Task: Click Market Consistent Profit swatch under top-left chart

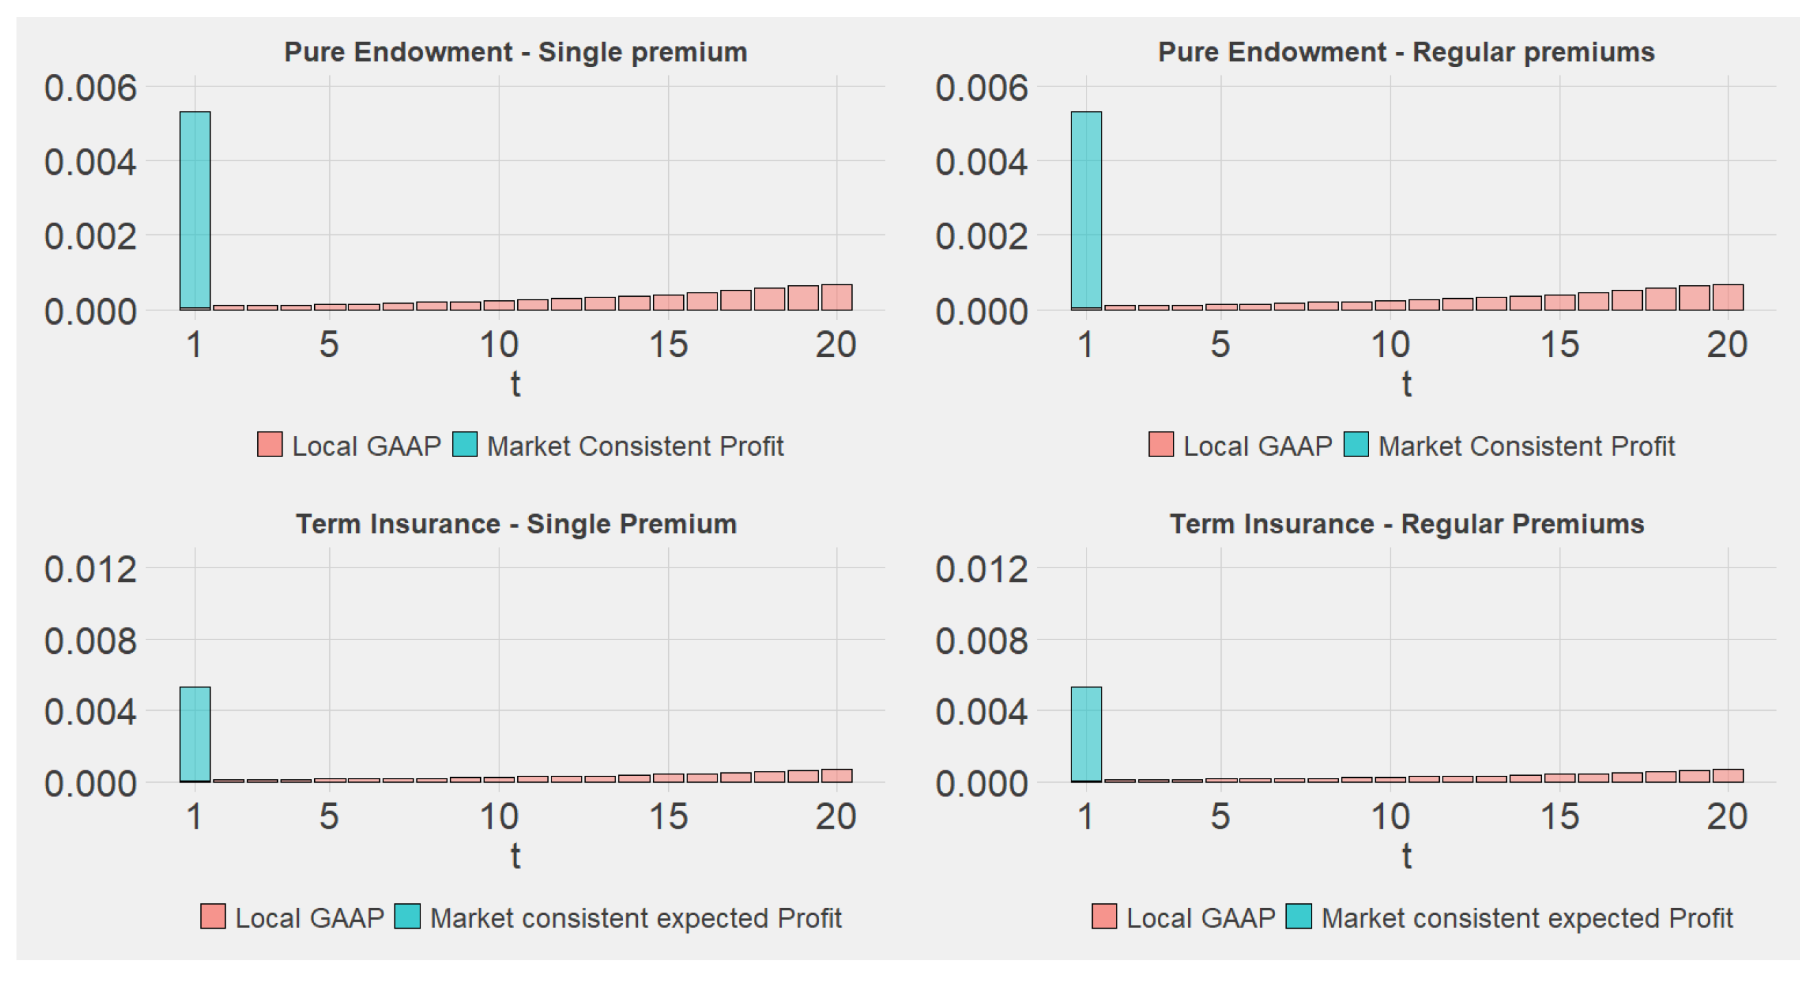Action: coord(465,444)
